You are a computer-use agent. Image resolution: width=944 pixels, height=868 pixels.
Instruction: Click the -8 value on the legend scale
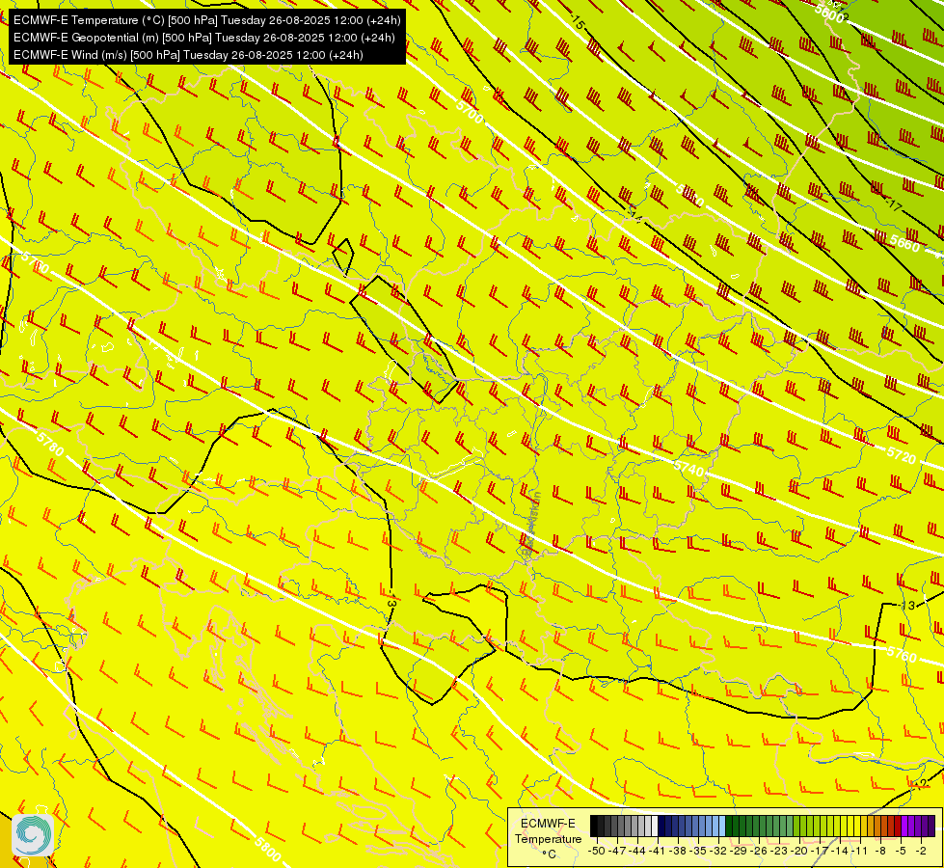pos(880,851)
